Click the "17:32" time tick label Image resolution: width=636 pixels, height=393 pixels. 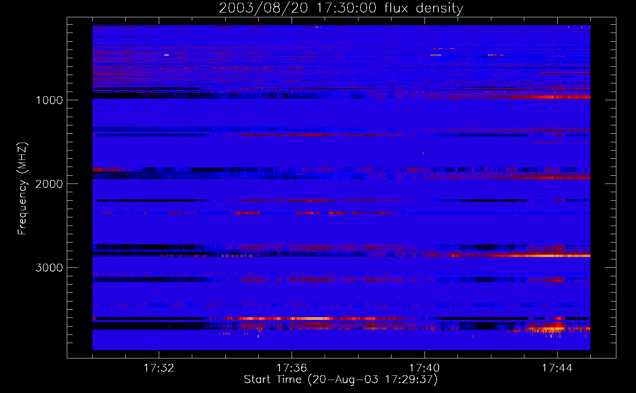(159, 368)
